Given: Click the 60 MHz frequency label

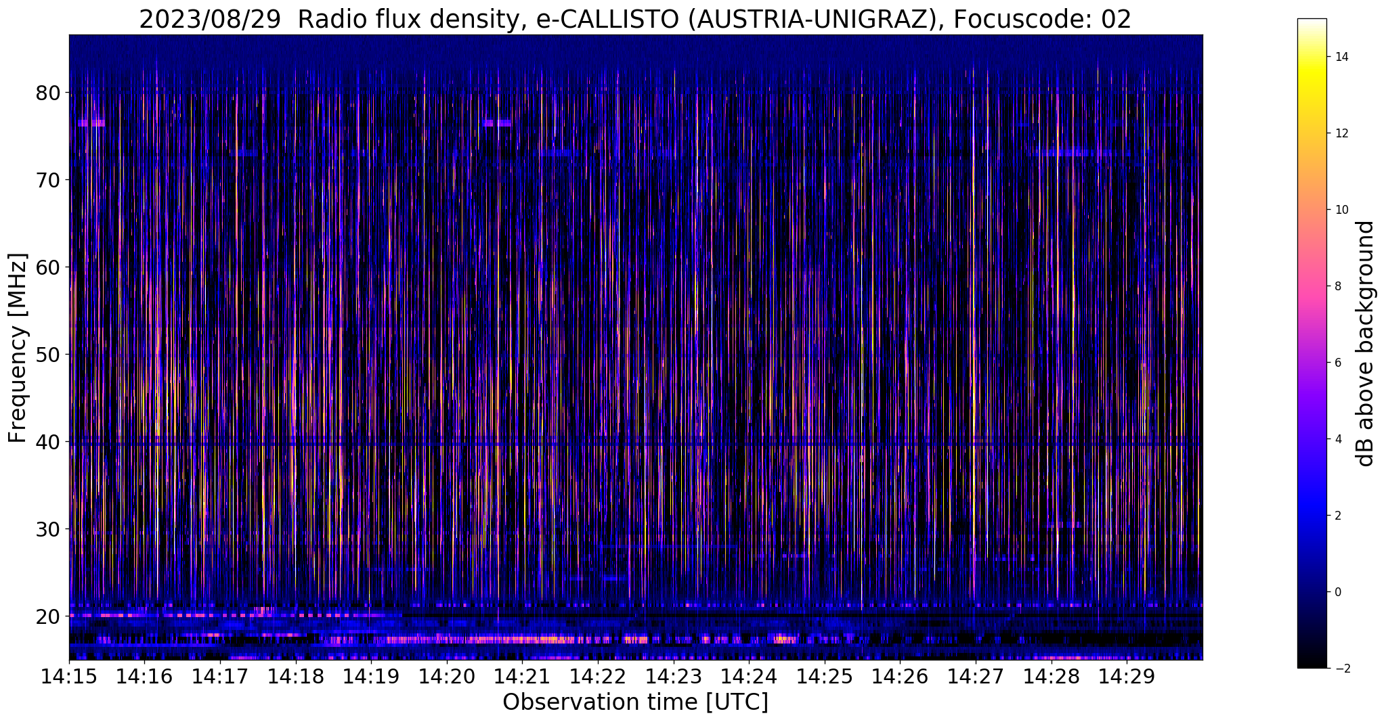Looking at the screenshot, I should click(47, 267).
